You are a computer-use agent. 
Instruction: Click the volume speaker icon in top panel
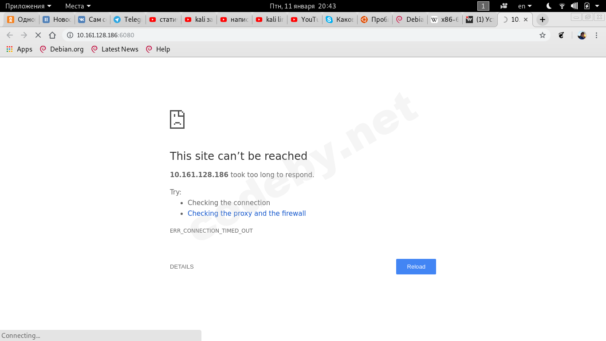(x=575, y=6)
